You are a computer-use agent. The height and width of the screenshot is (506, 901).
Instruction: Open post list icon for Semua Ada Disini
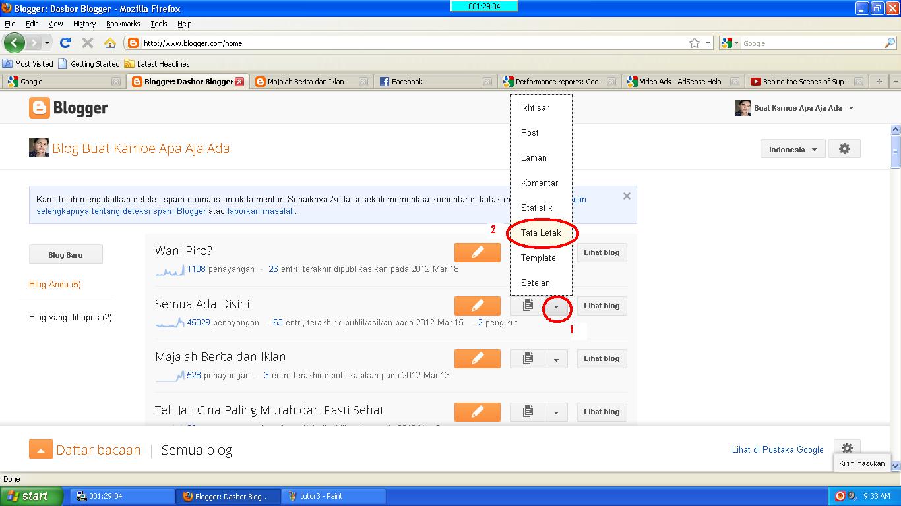coord(528,306)
